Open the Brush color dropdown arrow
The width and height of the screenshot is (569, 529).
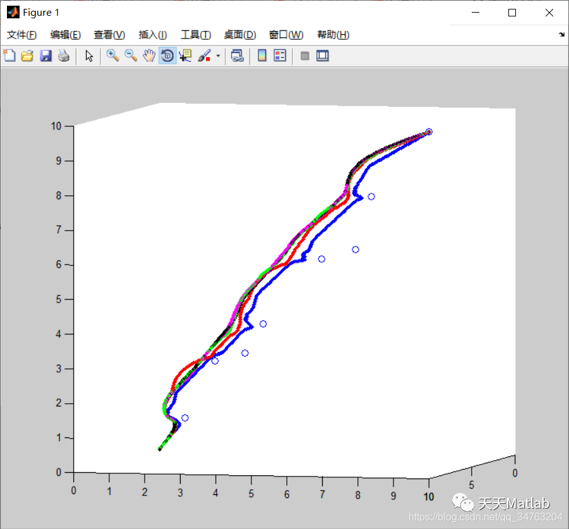point(218,56)
